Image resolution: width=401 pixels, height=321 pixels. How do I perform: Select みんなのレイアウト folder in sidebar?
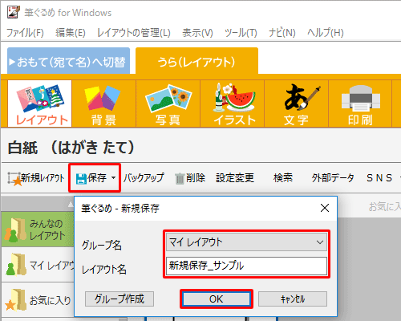(x=38, y=230)
